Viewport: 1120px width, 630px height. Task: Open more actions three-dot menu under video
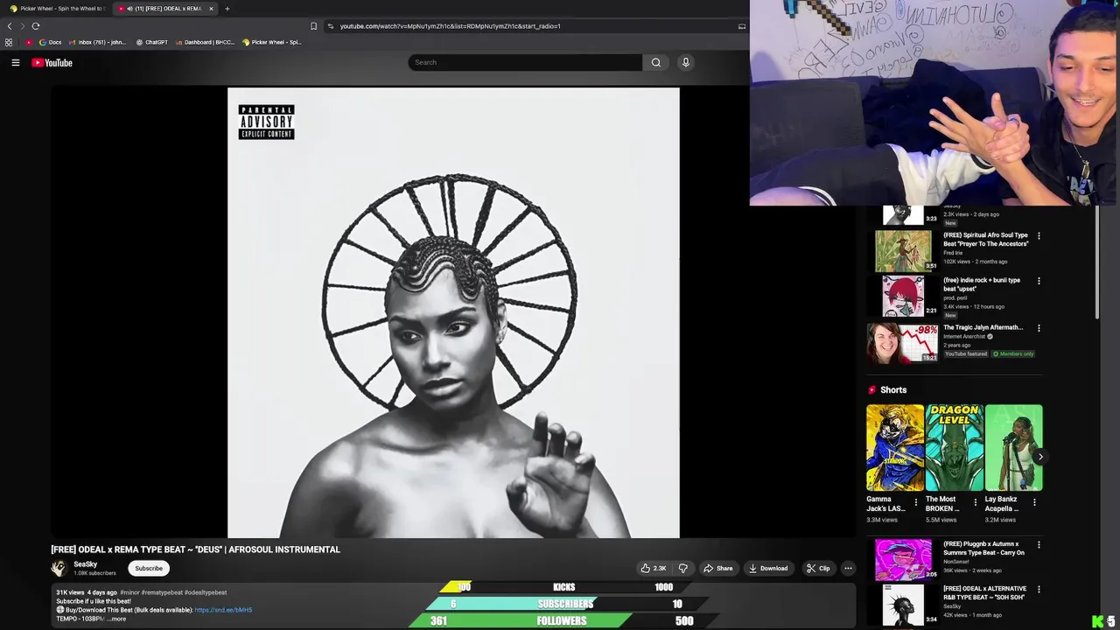coord(847,568)
